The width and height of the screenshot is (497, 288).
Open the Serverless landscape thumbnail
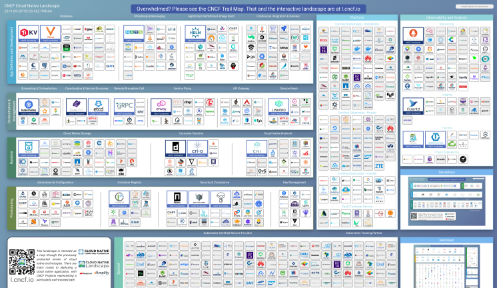[x=446, y=201]
